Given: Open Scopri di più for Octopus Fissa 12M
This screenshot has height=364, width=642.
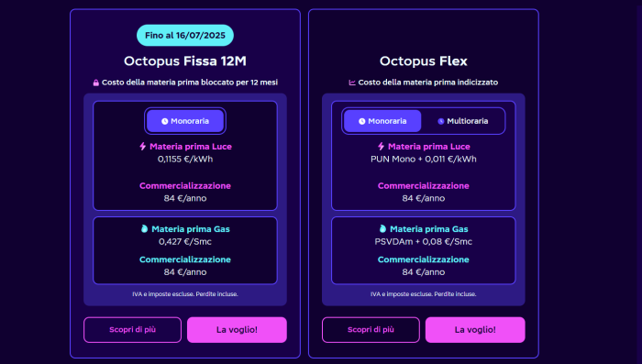Looking at the screenshot, I should pos(132,329).
